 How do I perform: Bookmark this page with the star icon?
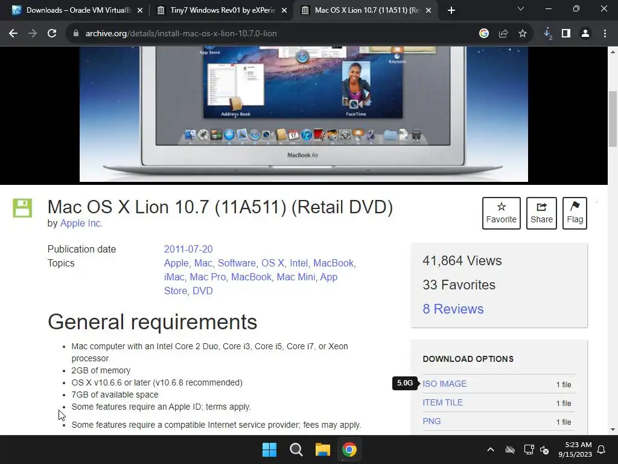523,34
